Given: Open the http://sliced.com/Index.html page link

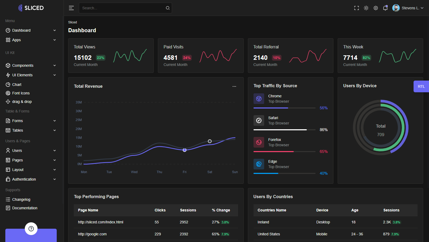Looking at the screenshot, I should point(100,222).
